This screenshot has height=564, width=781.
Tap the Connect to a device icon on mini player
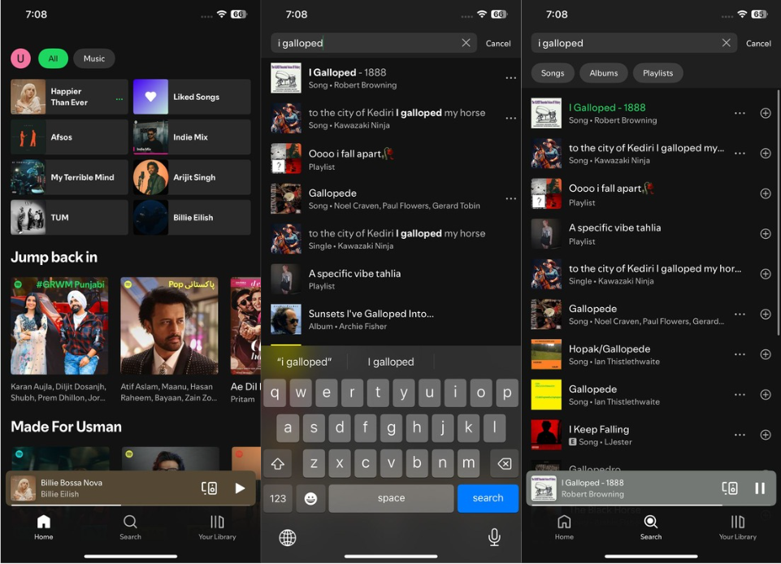(x=210, y=488)
